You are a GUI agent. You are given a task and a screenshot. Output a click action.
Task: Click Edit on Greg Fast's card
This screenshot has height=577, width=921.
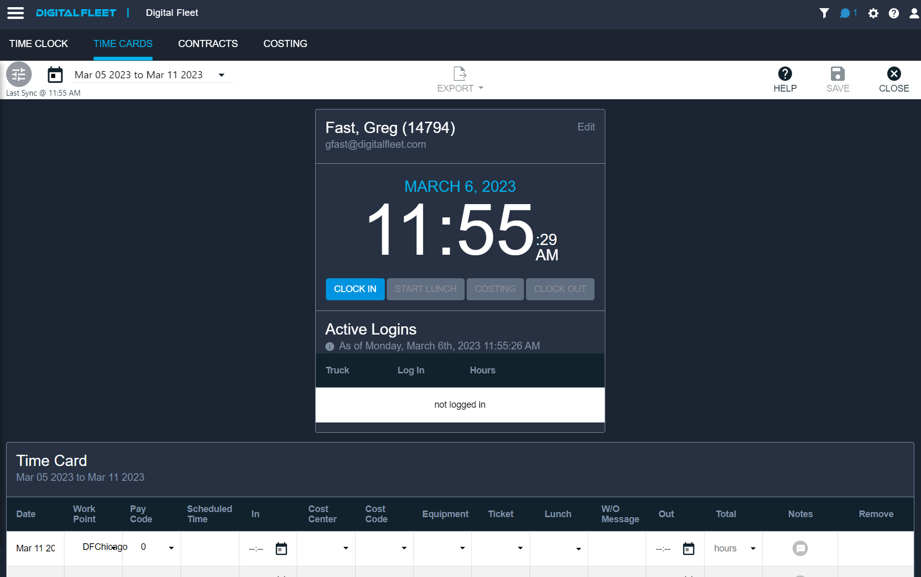pyautogui.click(x=586, y=127)
